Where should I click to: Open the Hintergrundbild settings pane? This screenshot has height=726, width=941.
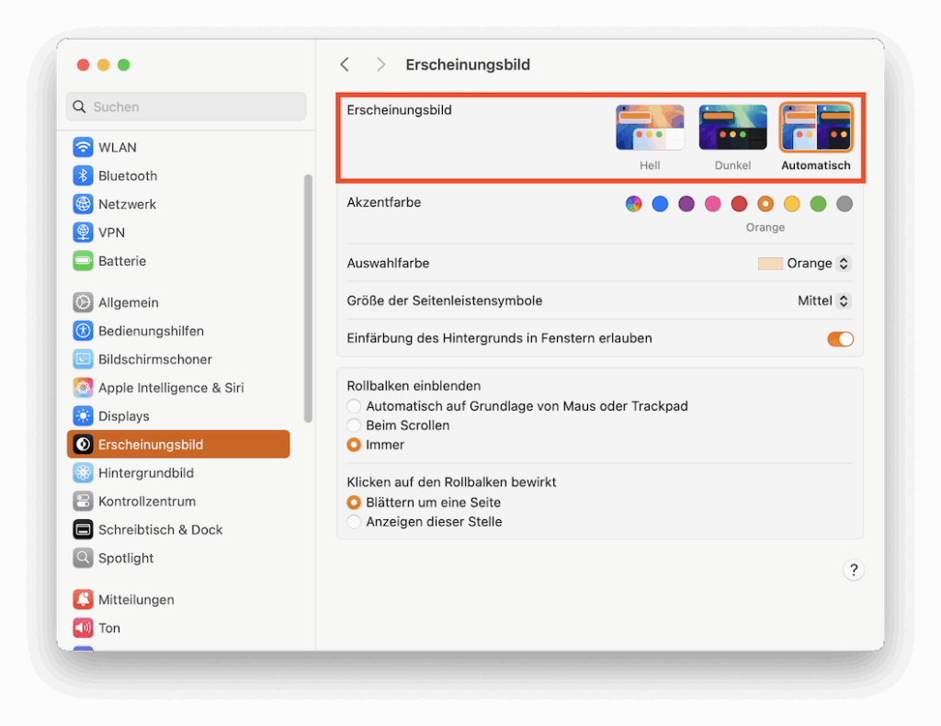tap(178, 472)
